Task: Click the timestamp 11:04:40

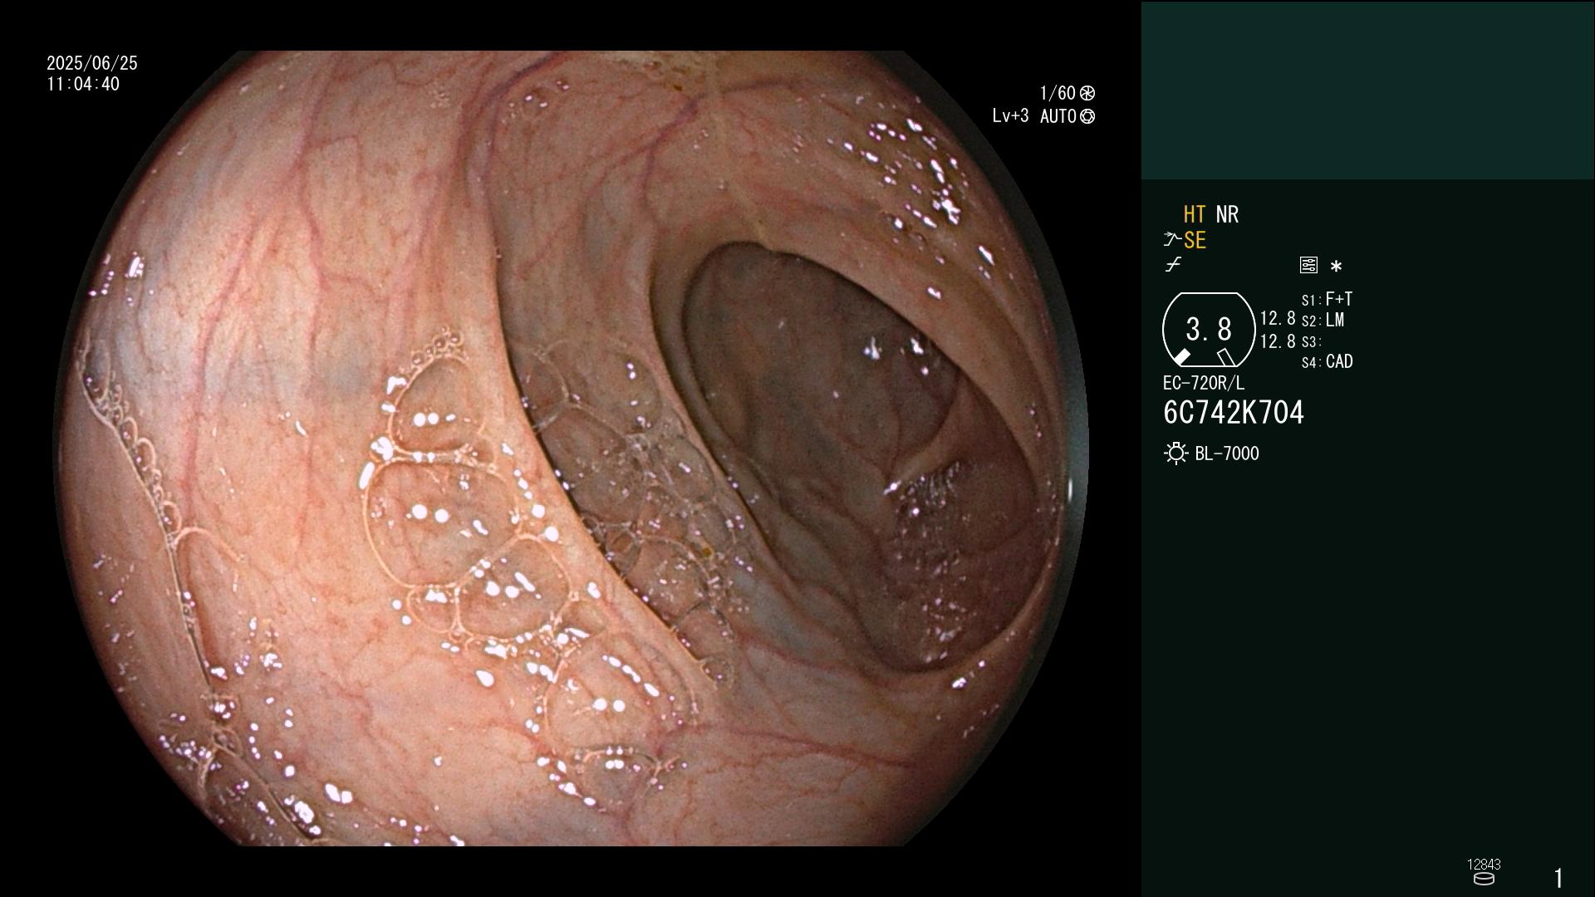Action: [83, 84]
